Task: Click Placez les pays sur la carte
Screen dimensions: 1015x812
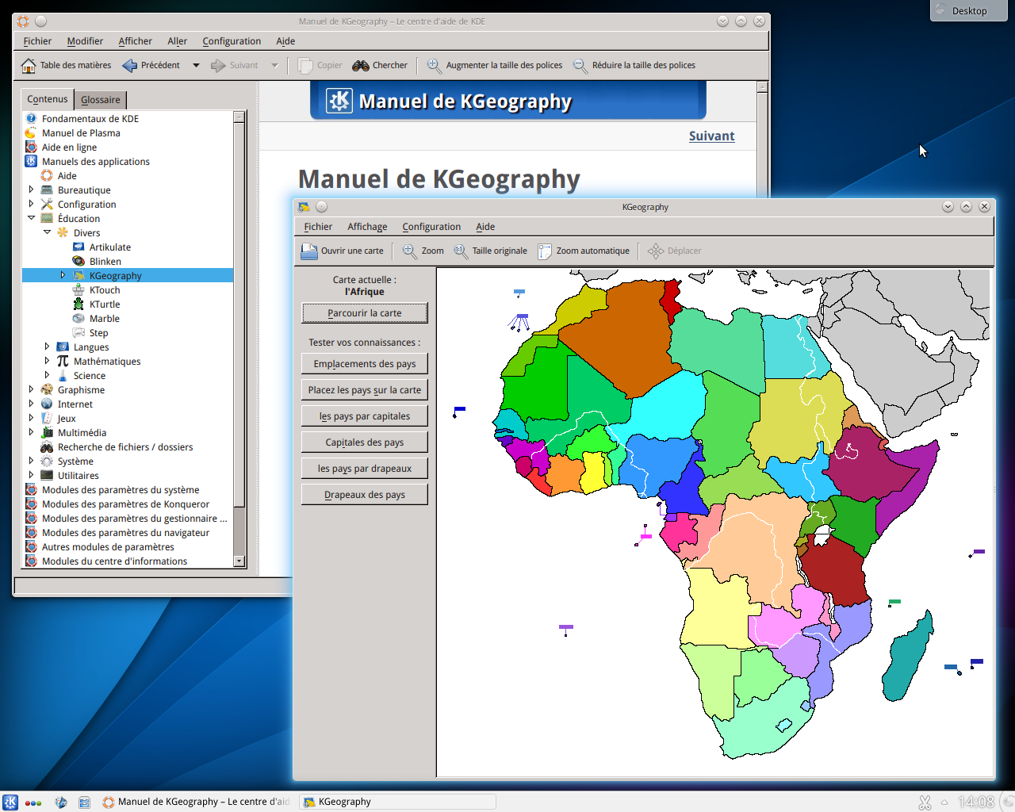Action: pyautogui.click(x=365, y=390)
